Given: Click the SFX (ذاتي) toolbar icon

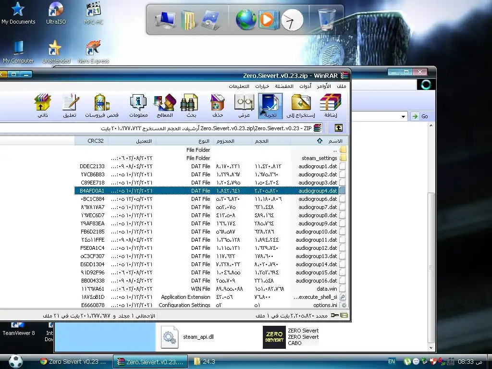Looking at the screenshot, I should tap(43, 106).
